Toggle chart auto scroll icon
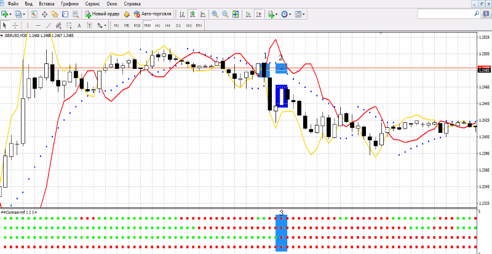Viewport: 492px width, 254px height. tap(248, 14)
